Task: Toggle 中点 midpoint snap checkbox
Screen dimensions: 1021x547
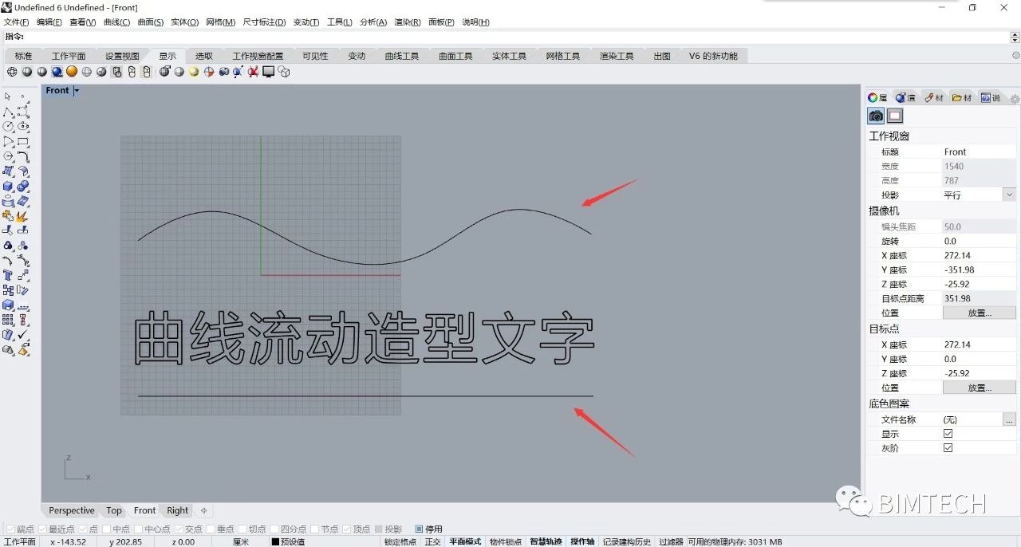Action: pyautogui.click(x=107, y=529)
